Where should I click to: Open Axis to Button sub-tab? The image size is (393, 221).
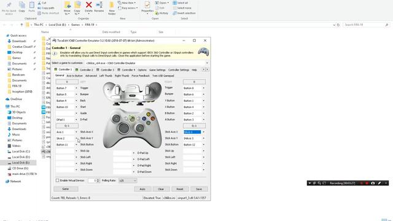tap(74, 76)
